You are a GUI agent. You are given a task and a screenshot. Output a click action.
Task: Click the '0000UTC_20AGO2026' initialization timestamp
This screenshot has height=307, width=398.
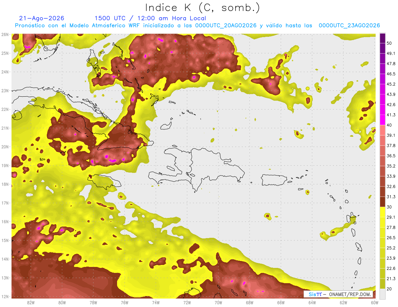pos(226,26)
